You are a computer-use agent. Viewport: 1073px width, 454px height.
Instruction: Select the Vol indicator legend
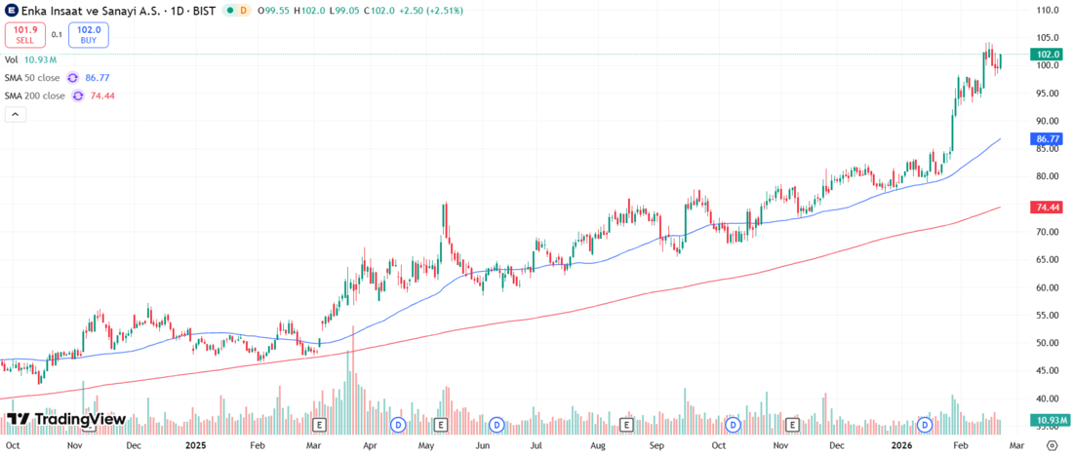[12, 59]
